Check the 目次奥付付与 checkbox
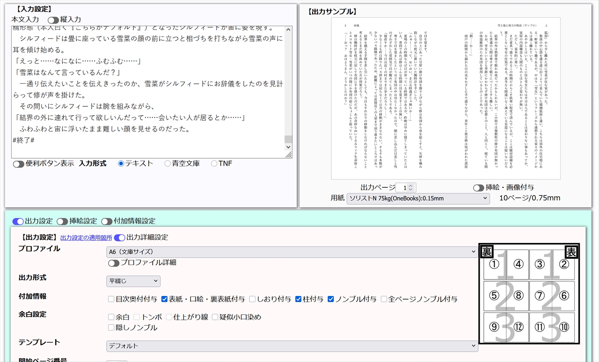Viewport: 599px width, 362px height. [x=111, y=299]
